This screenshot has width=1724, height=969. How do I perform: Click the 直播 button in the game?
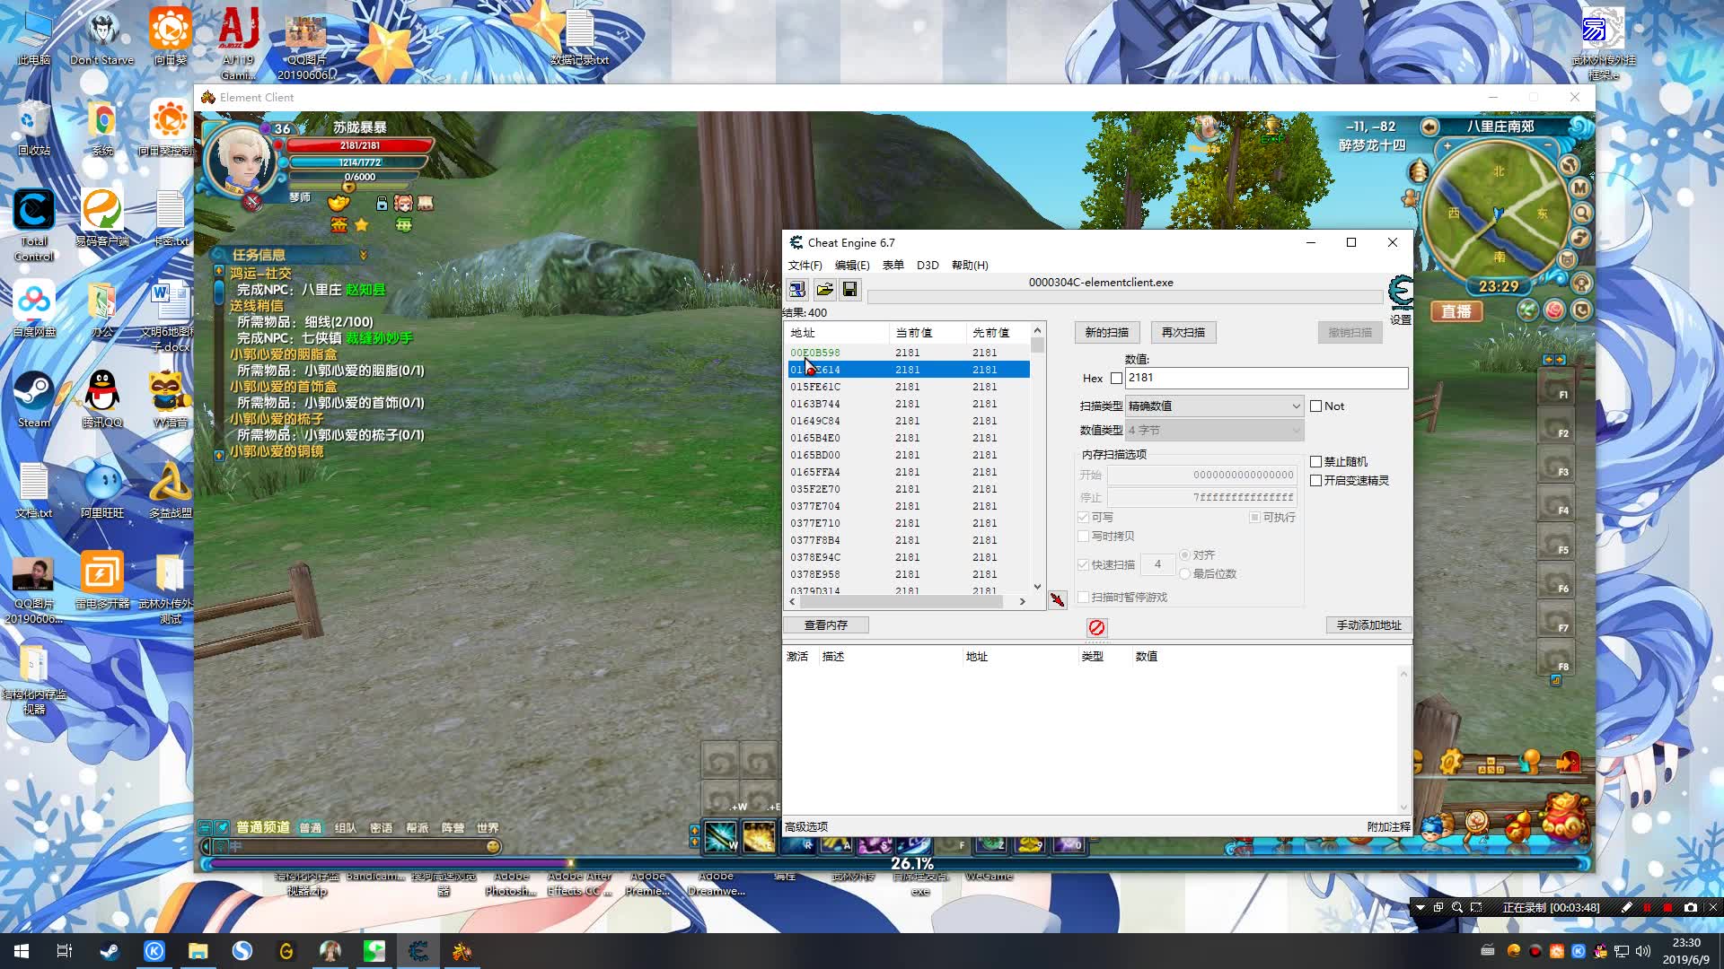point(1456,311)
